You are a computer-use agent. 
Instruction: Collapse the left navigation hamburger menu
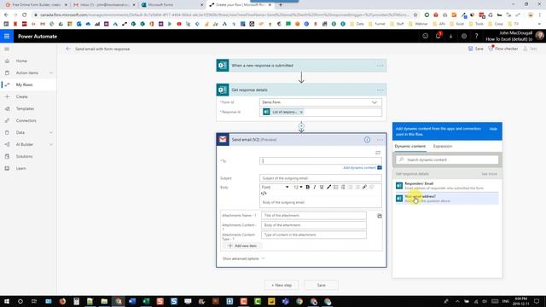tap(7, 49)
